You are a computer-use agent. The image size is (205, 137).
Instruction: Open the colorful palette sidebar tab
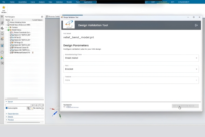pos(2,58)
